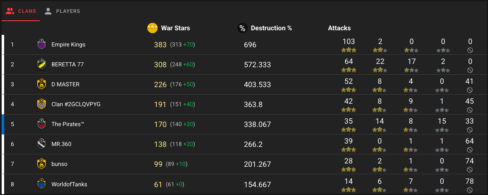Sort by the Destruction % column header

(271, 28)
